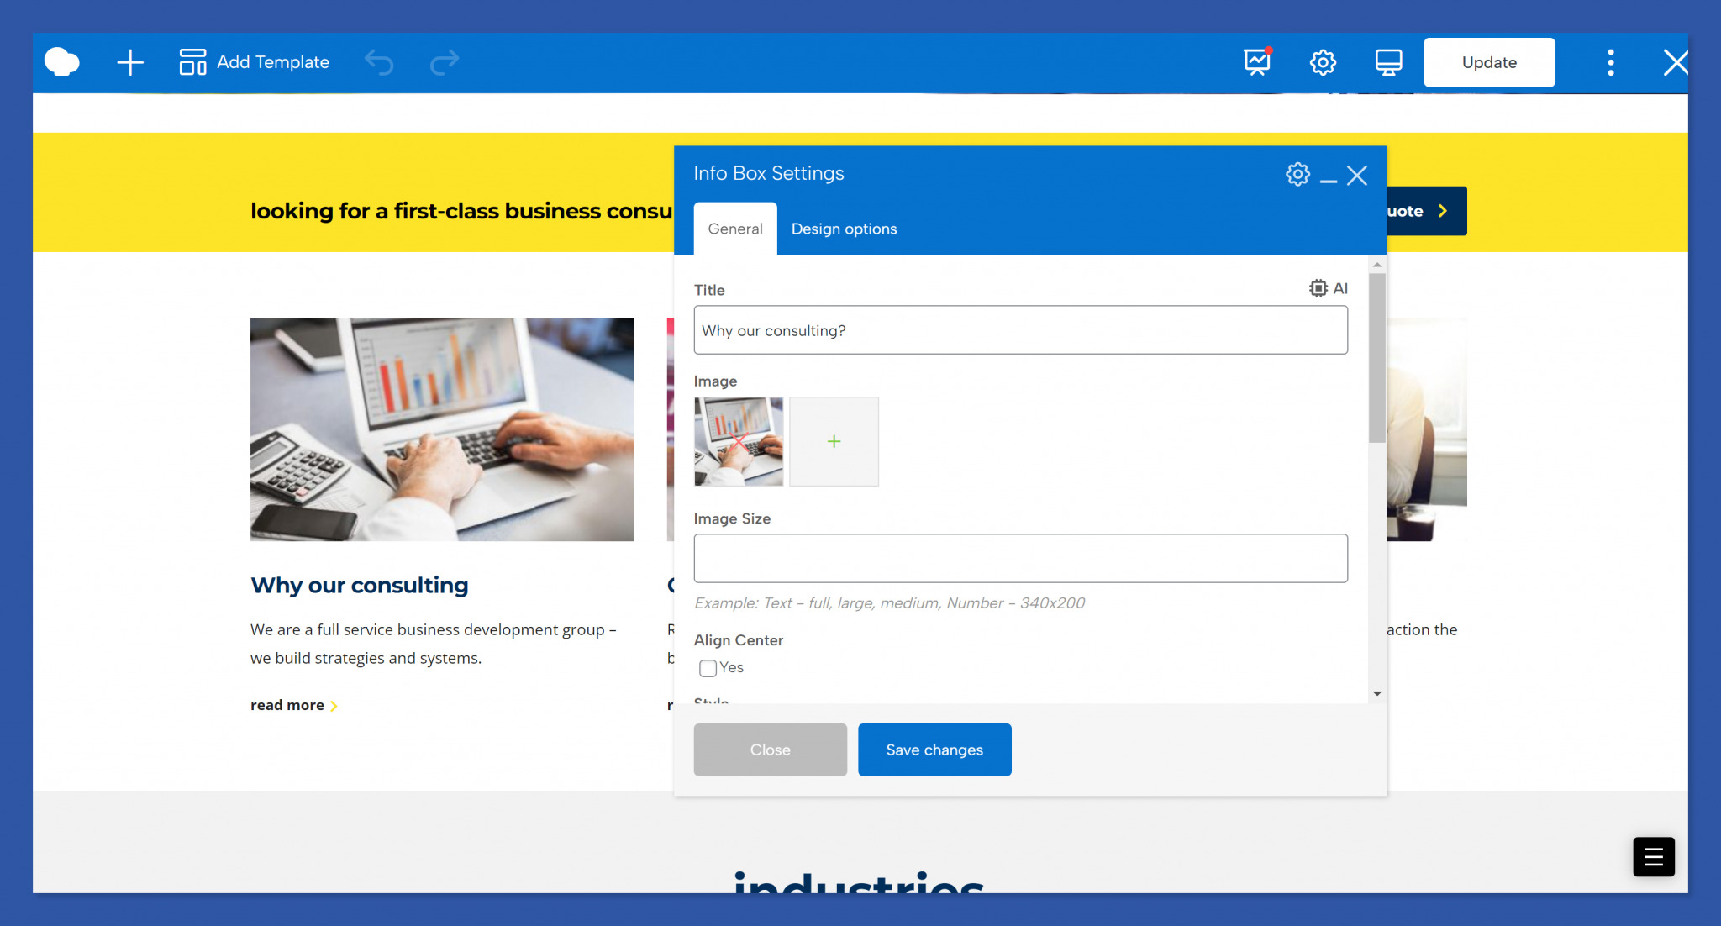
Task: Click the AI button beside Title
Action: (x=1329, y=288)
